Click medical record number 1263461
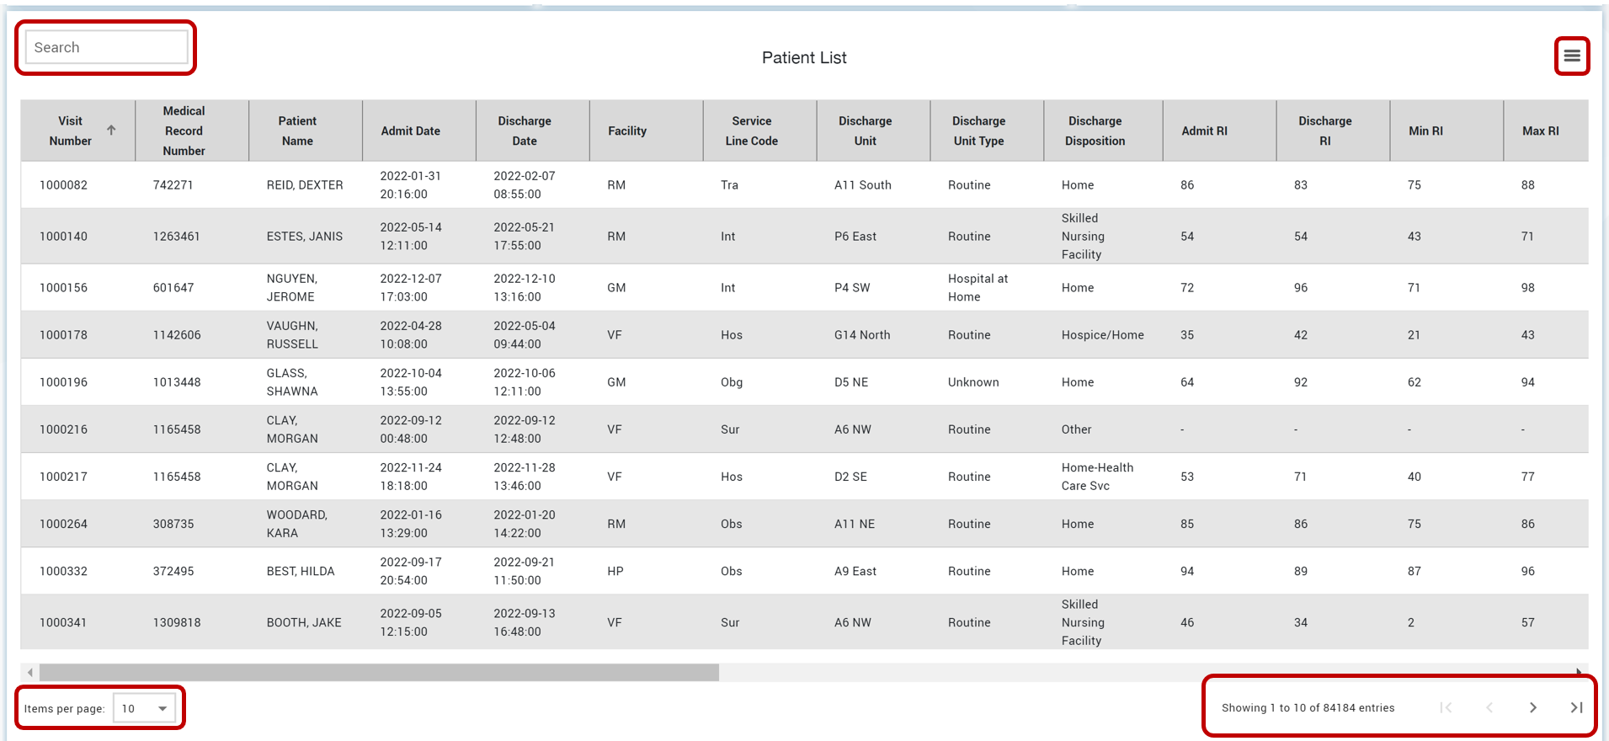 [x=177, y=237]
